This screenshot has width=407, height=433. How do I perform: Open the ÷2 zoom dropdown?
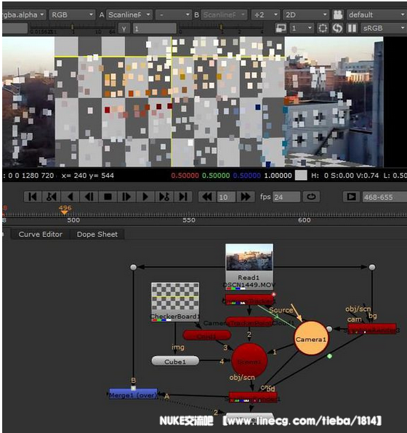point(266,15)
